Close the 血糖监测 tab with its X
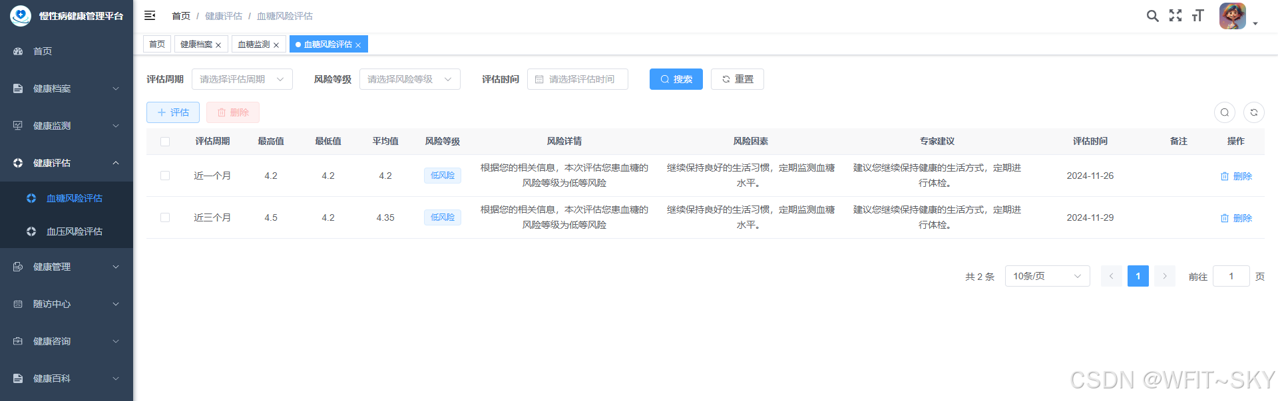Screen dimensions: 1278x401 tap(276, 45)
